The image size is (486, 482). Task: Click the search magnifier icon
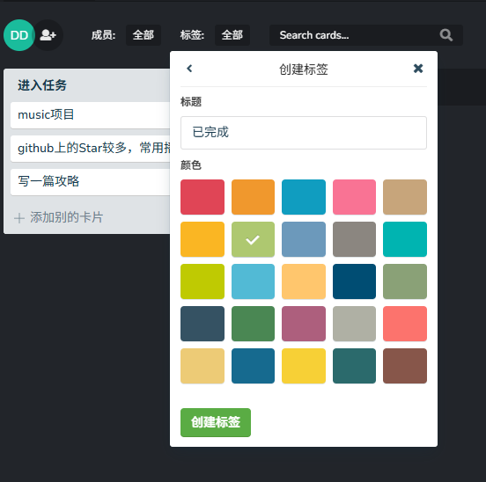[446, 35]
